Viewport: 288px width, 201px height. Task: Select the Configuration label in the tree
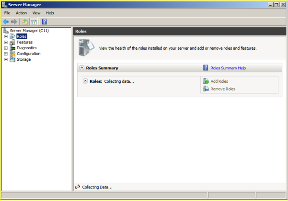[x=29, y=54]
